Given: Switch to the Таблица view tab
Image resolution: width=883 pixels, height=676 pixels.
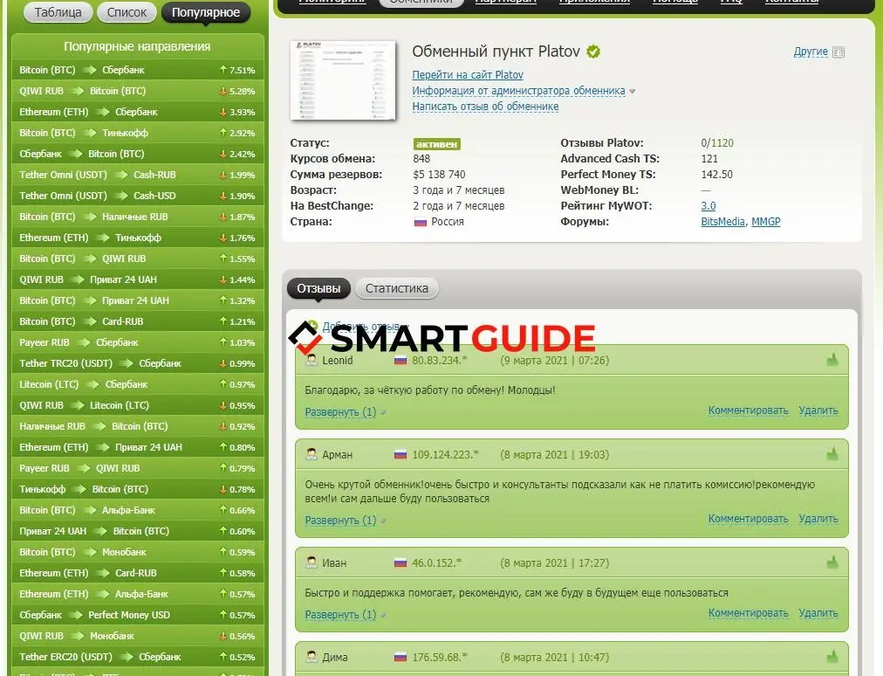Looking at the screenshot, I should [58, 12].
